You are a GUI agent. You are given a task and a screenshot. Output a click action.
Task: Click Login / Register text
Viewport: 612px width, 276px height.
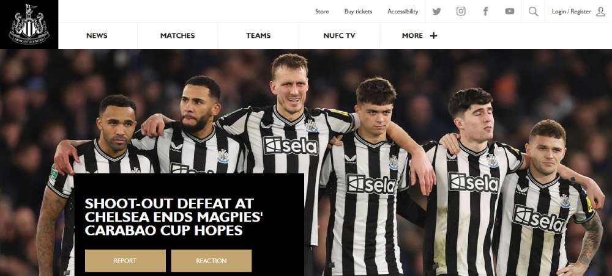pos(572,12)
